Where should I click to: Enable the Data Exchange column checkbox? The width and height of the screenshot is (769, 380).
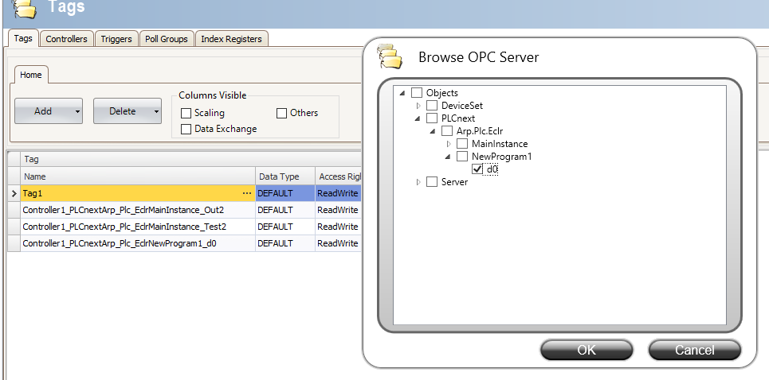(x=186, y=129)
